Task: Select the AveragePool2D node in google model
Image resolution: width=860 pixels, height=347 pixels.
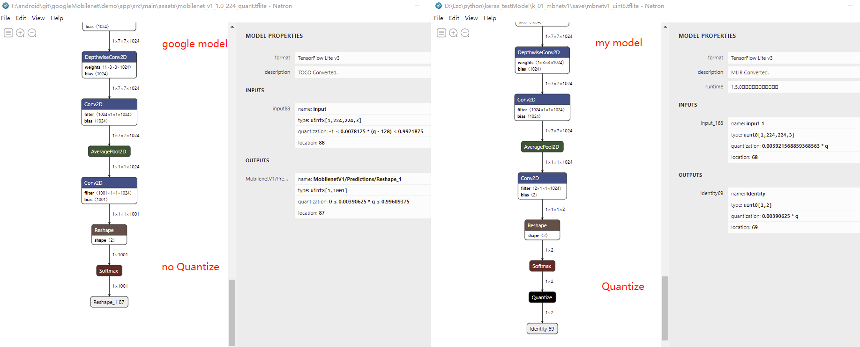Action: tap(109, 152)
